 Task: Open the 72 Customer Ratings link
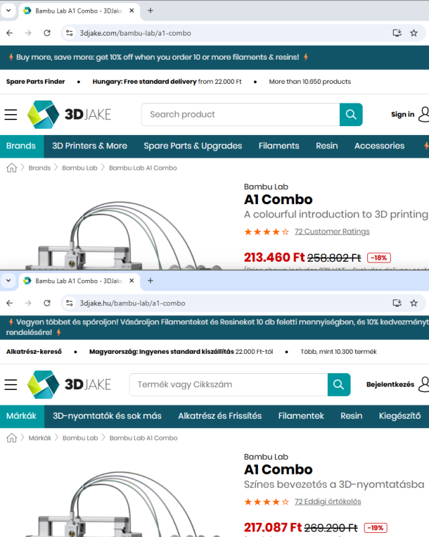(332, 232)
